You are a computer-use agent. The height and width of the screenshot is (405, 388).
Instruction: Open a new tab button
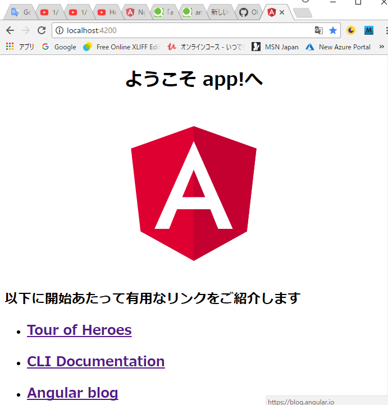point(303,13)
